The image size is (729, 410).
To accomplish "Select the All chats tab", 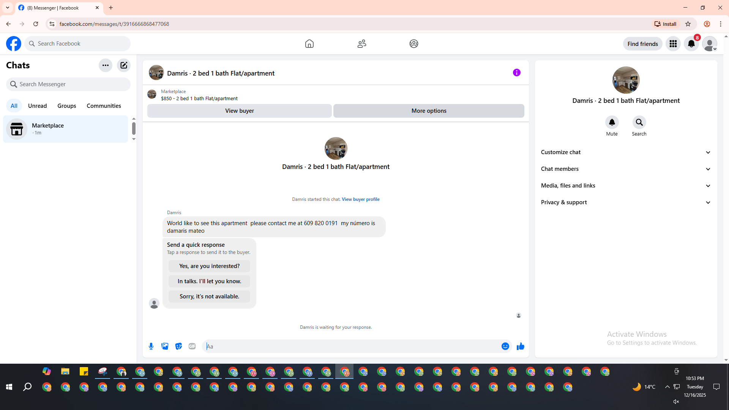I will (14, 106).
